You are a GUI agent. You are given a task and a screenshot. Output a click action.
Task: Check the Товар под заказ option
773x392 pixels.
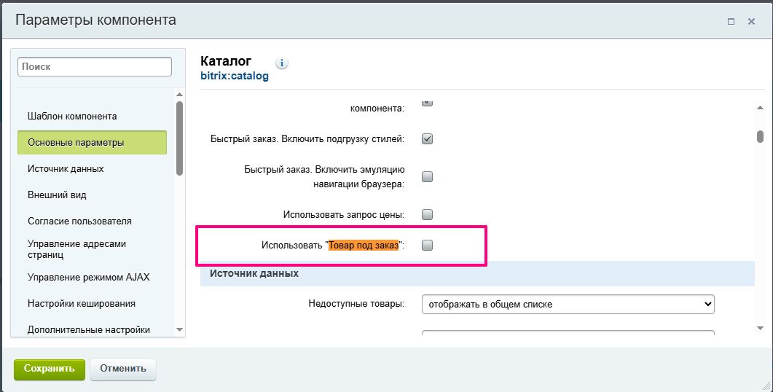click(x=428, y=246)
